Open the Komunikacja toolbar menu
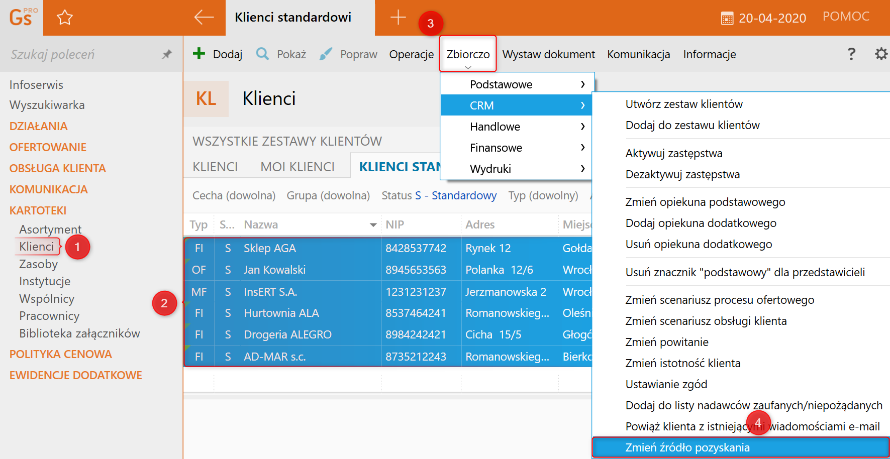The image size is (890, 459). pyautogui.click(x=639, y=54)
